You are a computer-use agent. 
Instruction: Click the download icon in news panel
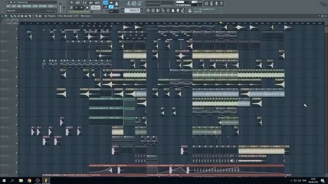click(x=190, y=10)
